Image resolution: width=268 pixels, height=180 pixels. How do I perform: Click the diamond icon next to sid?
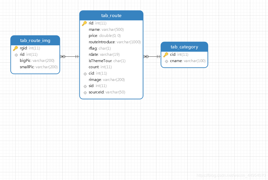[85, 86]
